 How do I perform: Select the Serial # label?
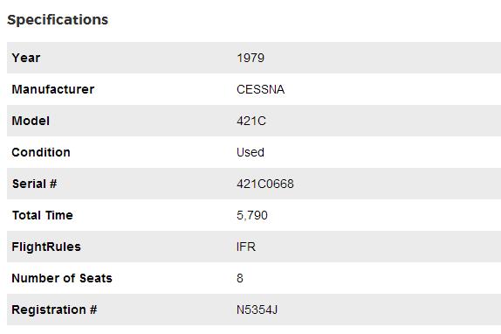click(x=35, y=184)
